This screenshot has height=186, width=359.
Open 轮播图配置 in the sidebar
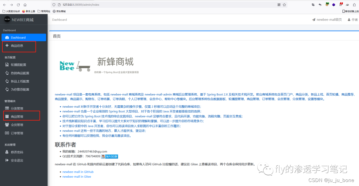[19, 65]
